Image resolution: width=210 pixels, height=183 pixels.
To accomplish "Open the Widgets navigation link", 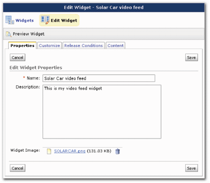I will [25, 20].
